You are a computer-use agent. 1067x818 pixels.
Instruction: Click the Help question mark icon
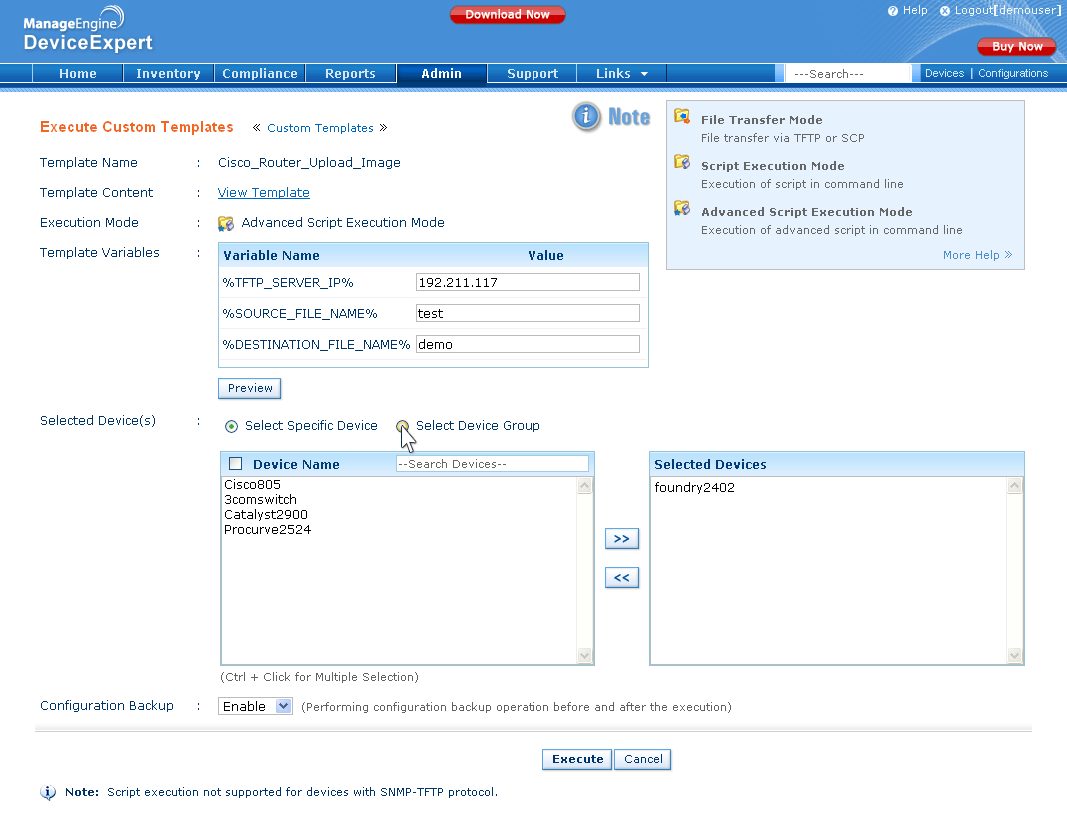[x=893, y=11]
